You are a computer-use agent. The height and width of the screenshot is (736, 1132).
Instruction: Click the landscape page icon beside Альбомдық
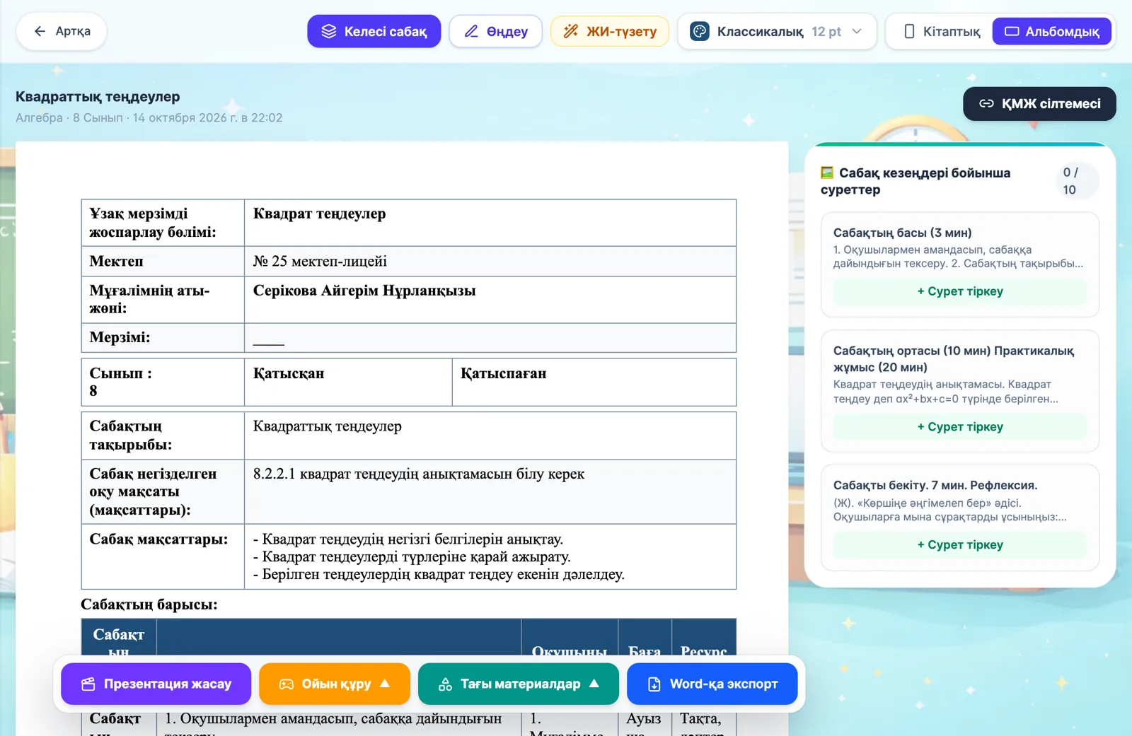coord(1012,31)
